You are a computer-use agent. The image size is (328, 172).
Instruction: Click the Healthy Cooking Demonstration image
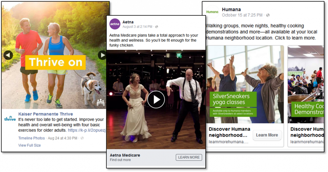click(306, 84)
